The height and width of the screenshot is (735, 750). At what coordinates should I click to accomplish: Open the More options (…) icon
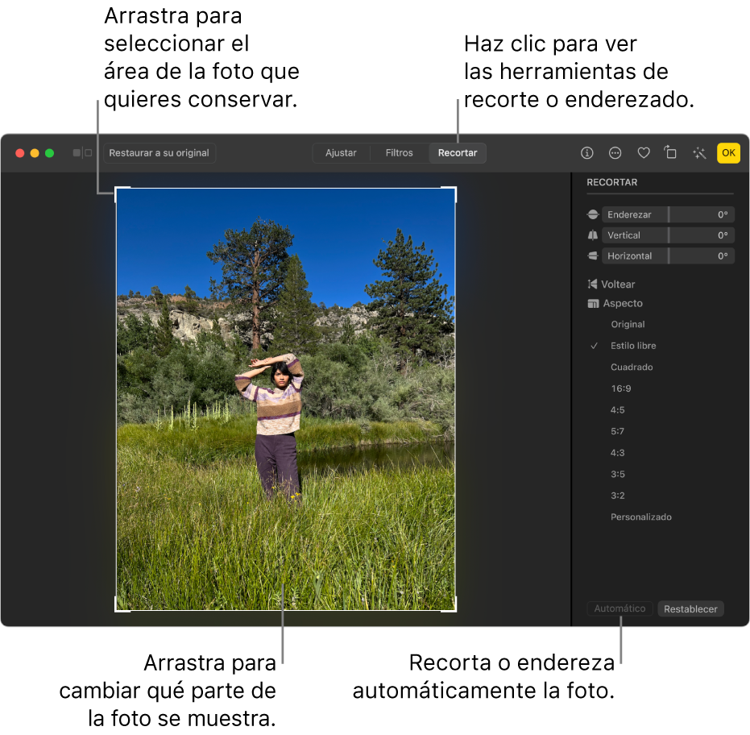(x=615, y=152)
